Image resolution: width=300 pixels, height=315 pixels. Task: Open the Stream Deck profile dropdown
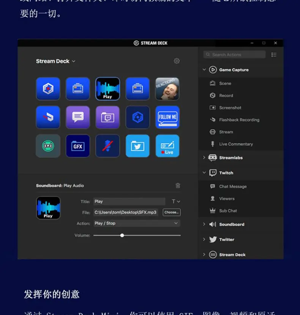(x=56, y=61)
